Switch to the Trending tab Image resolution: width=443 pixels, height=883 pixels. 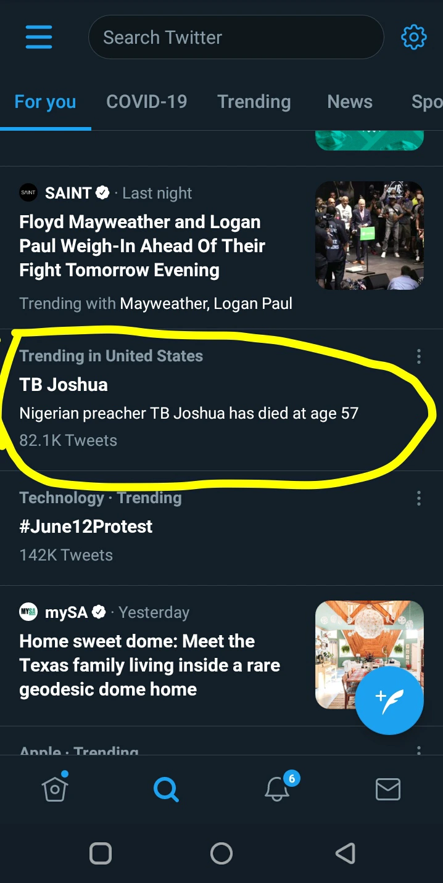[254, 102]
